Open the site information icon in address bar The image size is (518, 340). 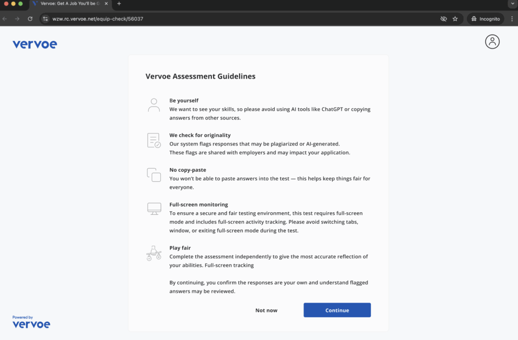point(46,19)
